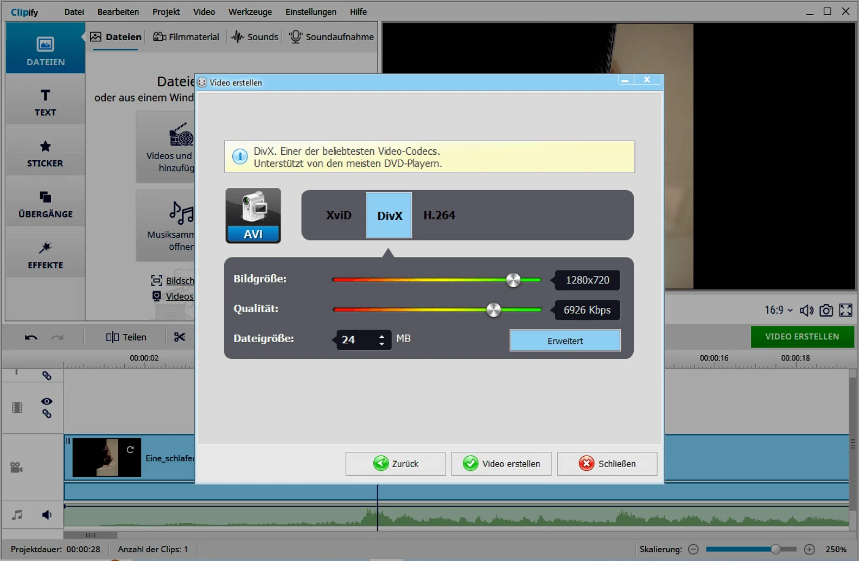Click the rotate icon on clip thumbnail
The height and width of the screenshot is (561, 859).
pos(130,449)
